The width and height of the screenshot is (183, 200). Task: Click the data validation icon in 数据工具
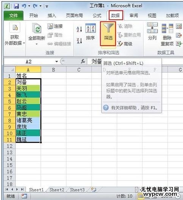(179, 26)
